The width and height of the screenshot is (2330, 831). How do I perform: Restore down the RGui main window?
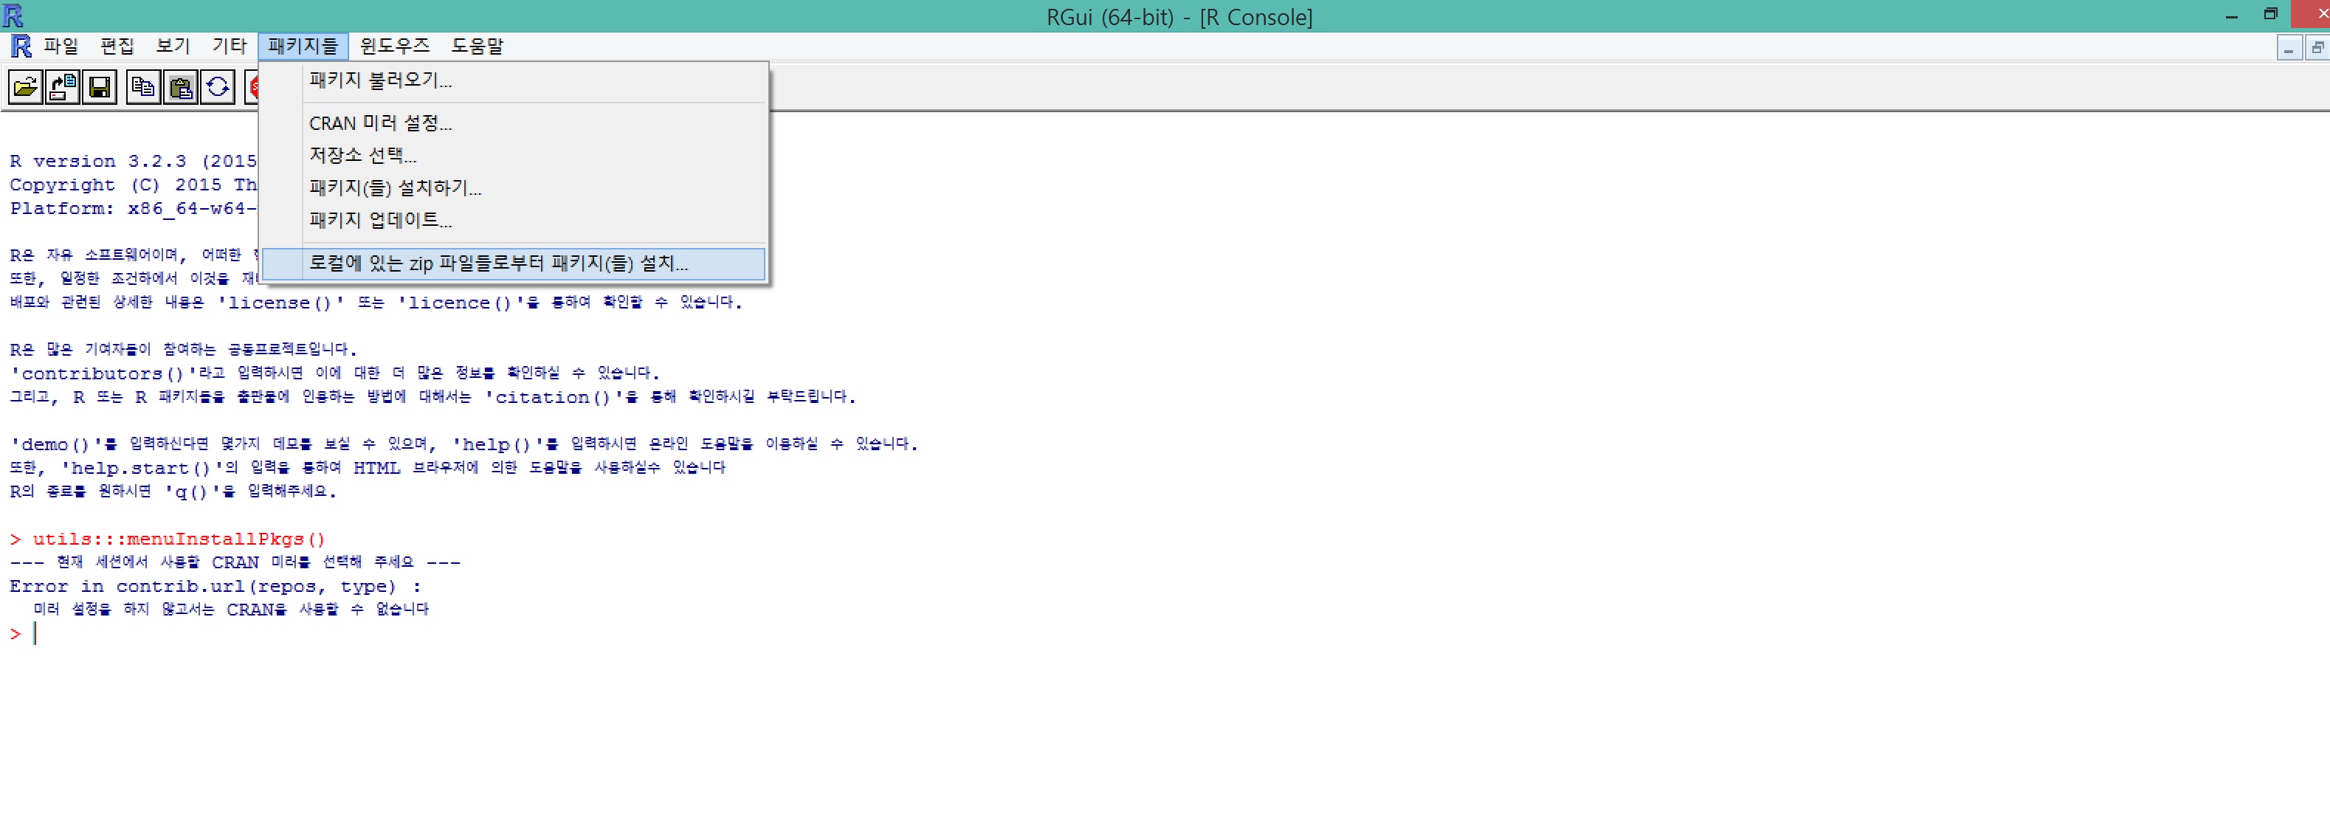pyautogui.click(x=2270, y=15)
